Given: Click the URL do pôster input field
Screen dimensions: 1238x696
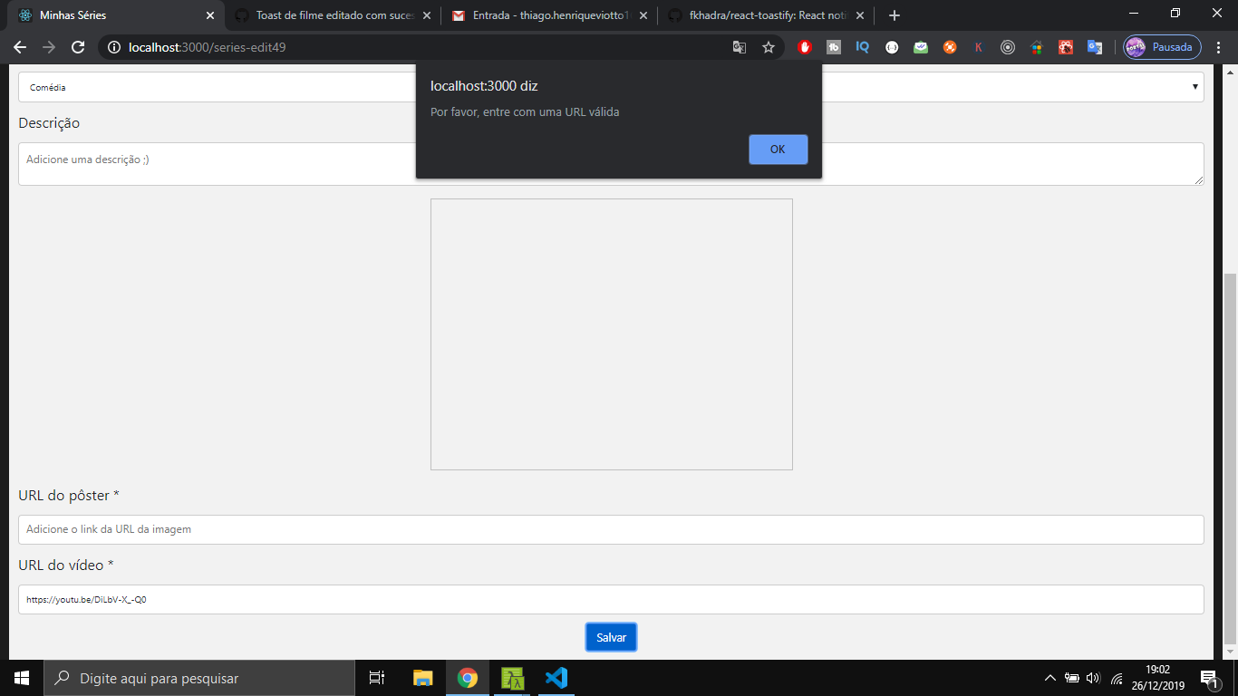Looking at the screenshot, I should [611, 529].
